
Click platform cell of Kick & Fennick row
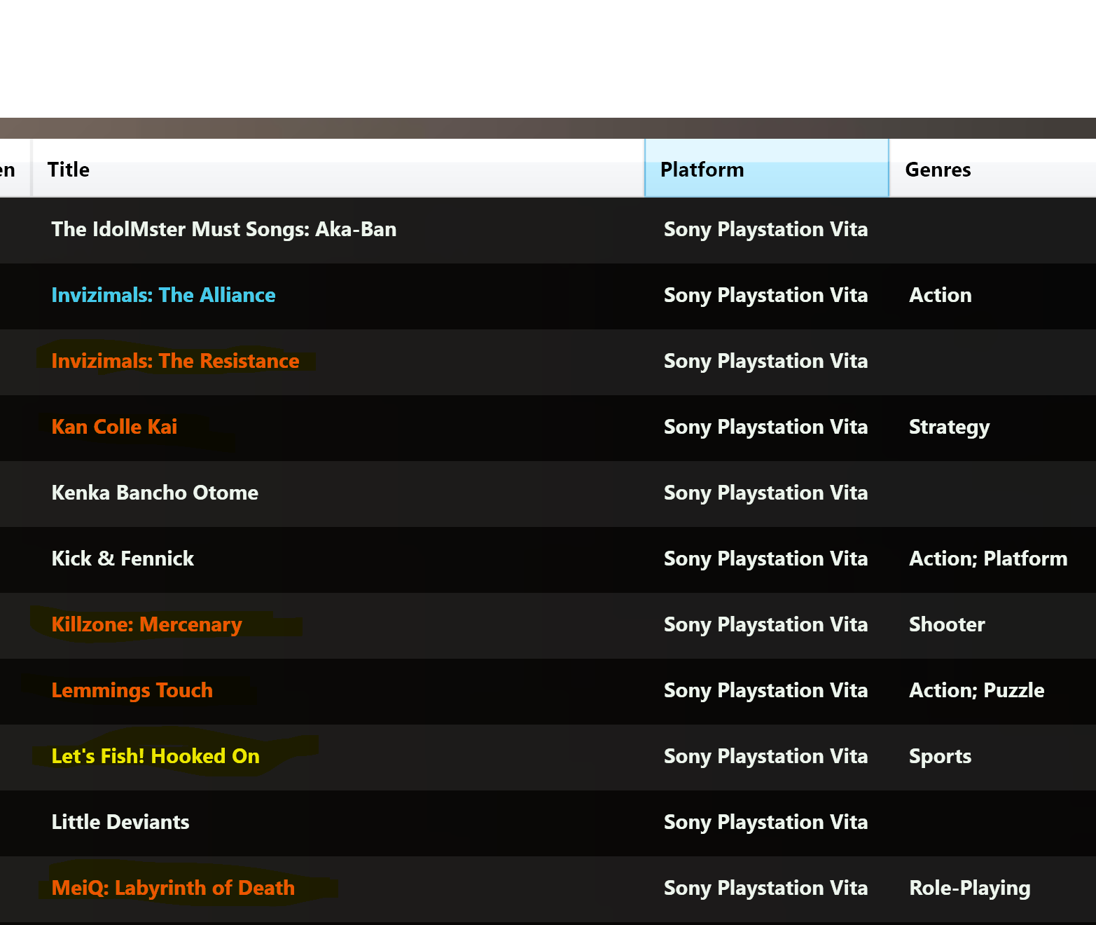coord(765,559)
